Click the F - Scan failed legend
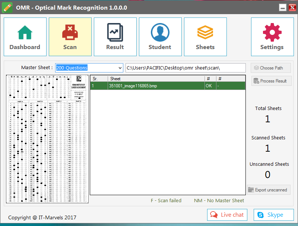This screenshot has width=298, height=226. [x=166, y=201]
